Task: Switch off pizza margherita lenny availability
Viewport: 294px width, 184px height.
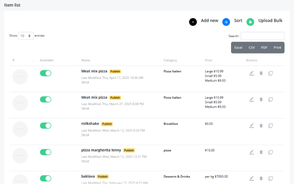Action: [x=46, y=152]
